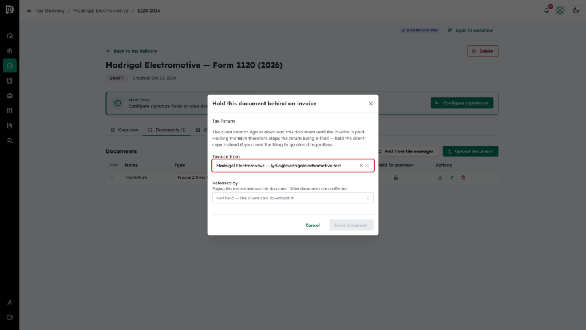Click the app logo in the sidebar

tap(10, 10)
